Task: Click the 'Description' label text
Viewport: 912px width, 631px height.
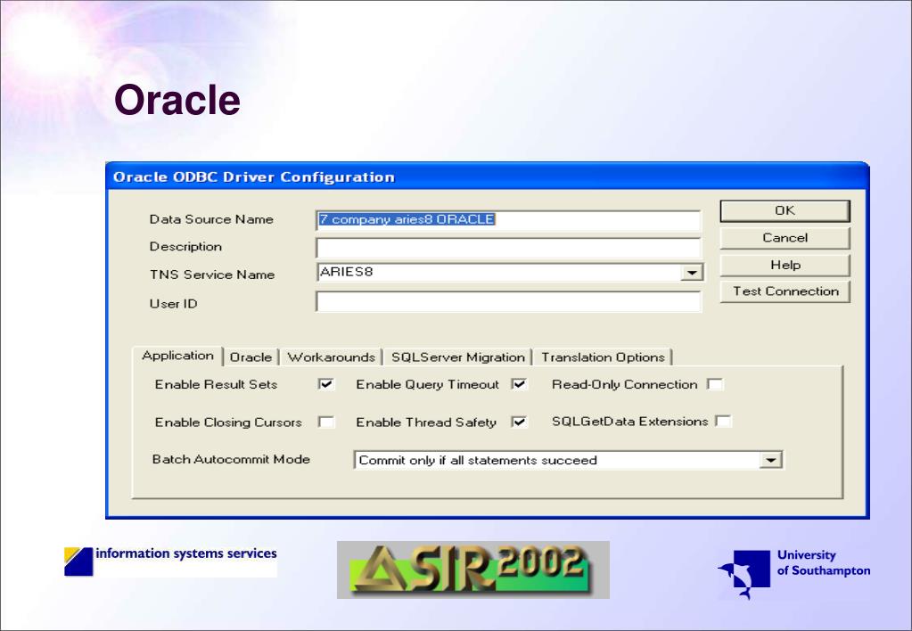Action: pyautogui.click(x=185, y=247)
